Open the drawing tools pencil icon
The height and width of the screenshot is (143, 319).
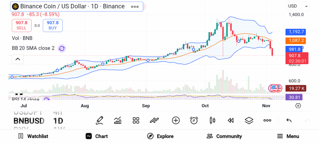click(x=99, y=120)
